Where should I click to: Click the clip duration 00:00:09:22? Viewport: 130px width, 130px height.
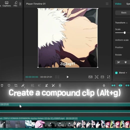72,118
